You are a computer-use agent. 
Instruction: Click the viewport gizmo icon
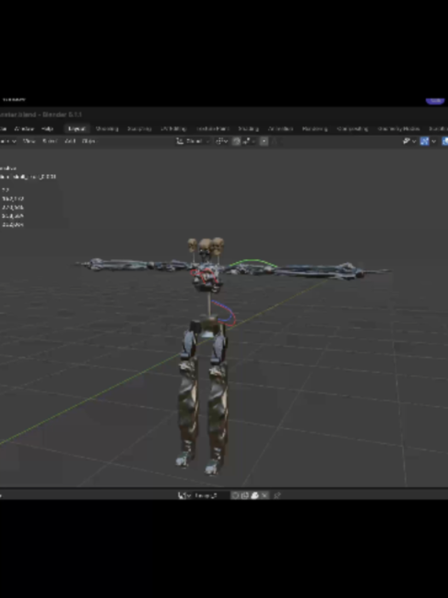click(x=407, y=141)
